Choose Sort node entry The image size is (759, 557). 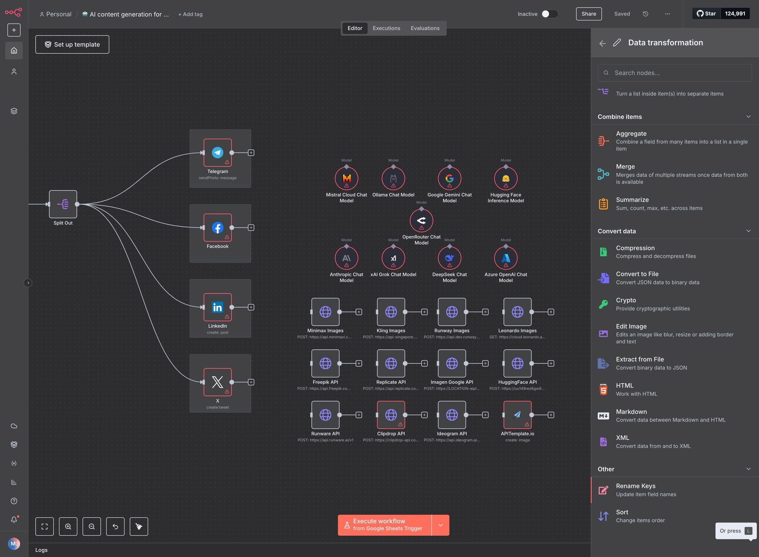pyautogui.click(x=675, y=516)
